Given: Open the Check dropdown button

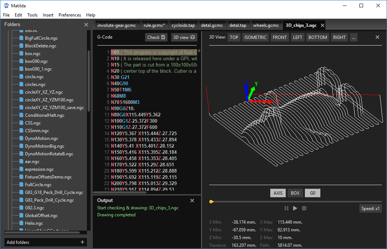Looking at the screenshot, I should pos(156,37).
